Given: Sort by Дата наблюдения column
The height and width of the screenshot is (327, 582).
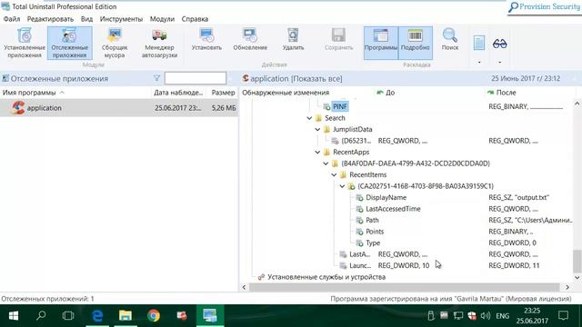Looking at the screenshot, I should click(178, 93).
